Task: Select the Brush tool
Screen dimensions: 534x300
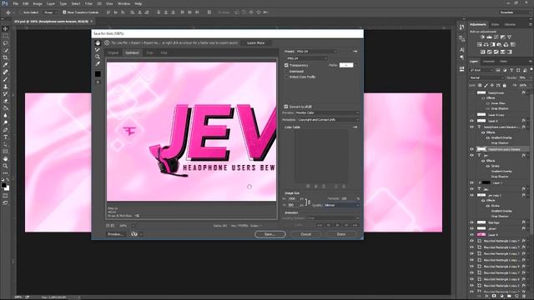Action: [x=6, y=79]
